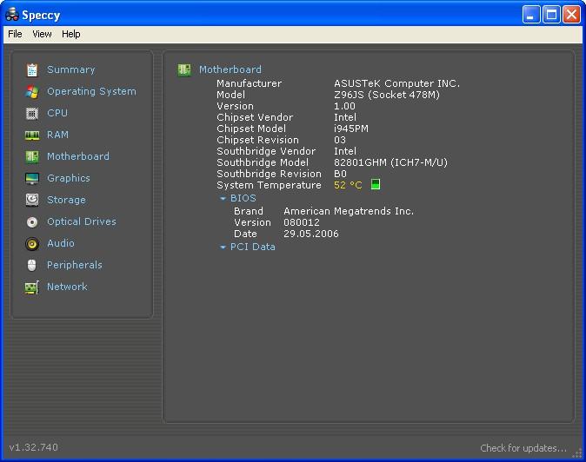
Task: Click the PCI Data heading label
Action: pyautogui.click(x=253, y=247)
